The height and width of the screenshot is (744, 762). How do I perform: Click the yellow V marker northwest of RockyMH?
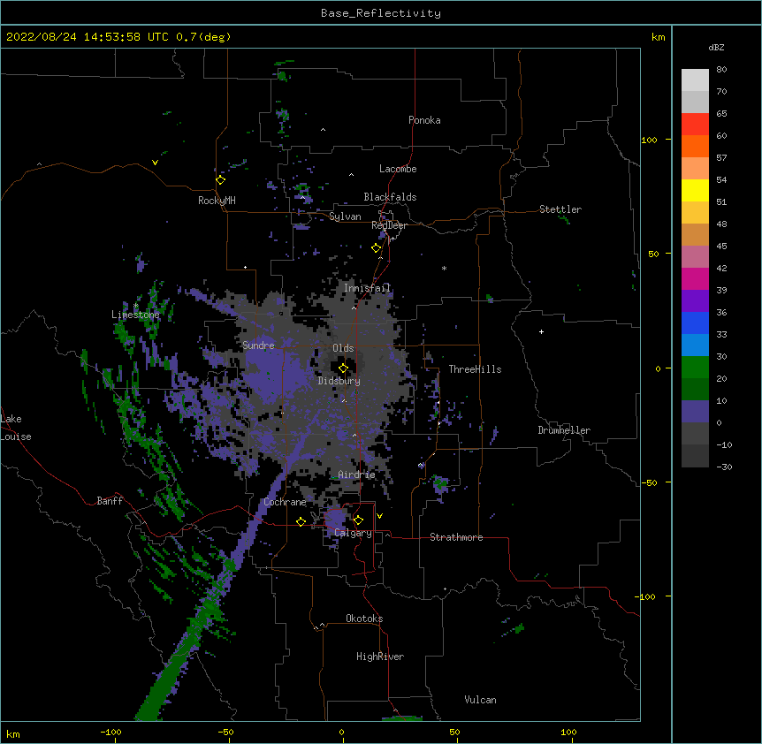(x=155, y=163)
